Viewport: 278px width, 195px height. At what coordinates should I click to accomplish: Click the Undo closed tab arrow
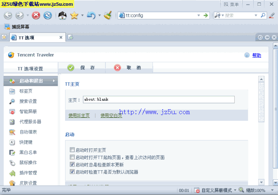tap(91, 15)
